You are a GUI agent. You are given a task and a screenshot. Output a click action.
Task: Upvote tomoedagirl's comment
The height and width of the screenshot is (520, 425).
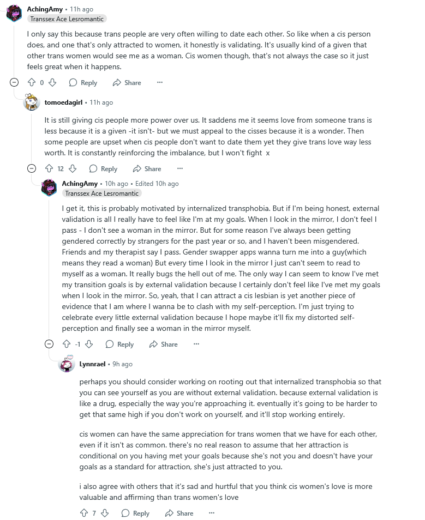pyautogui.click(x=49, y=169)
